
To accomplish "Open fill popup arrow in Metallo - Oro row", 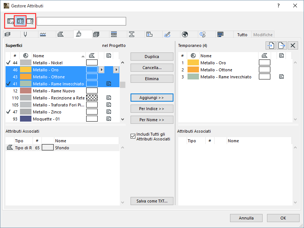I will tap(101, 69).
